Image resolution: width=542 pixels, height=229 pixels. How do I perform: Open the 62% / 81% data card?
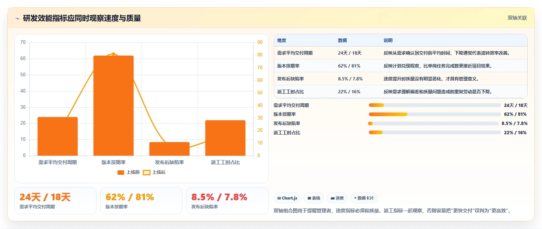[x=141, y=201]
